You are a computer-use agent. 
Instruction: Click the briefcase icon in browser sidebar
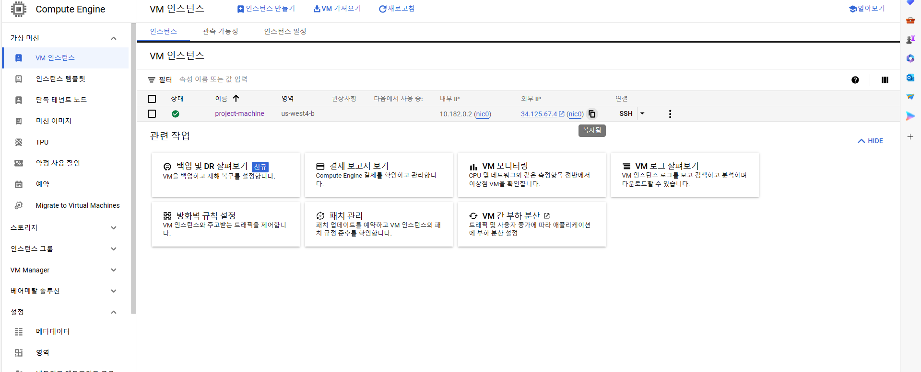click(910, 20)
